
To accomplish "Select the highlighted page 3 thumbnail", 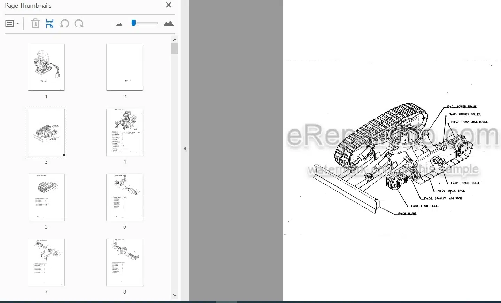I will (46, 132).
